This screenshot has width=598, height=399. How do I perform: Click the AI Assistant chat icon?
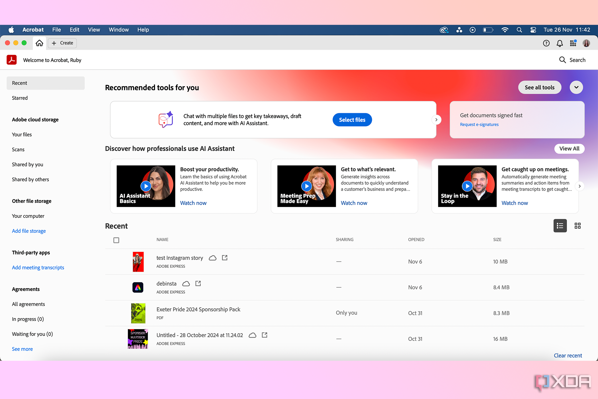(x=166, y=119)
